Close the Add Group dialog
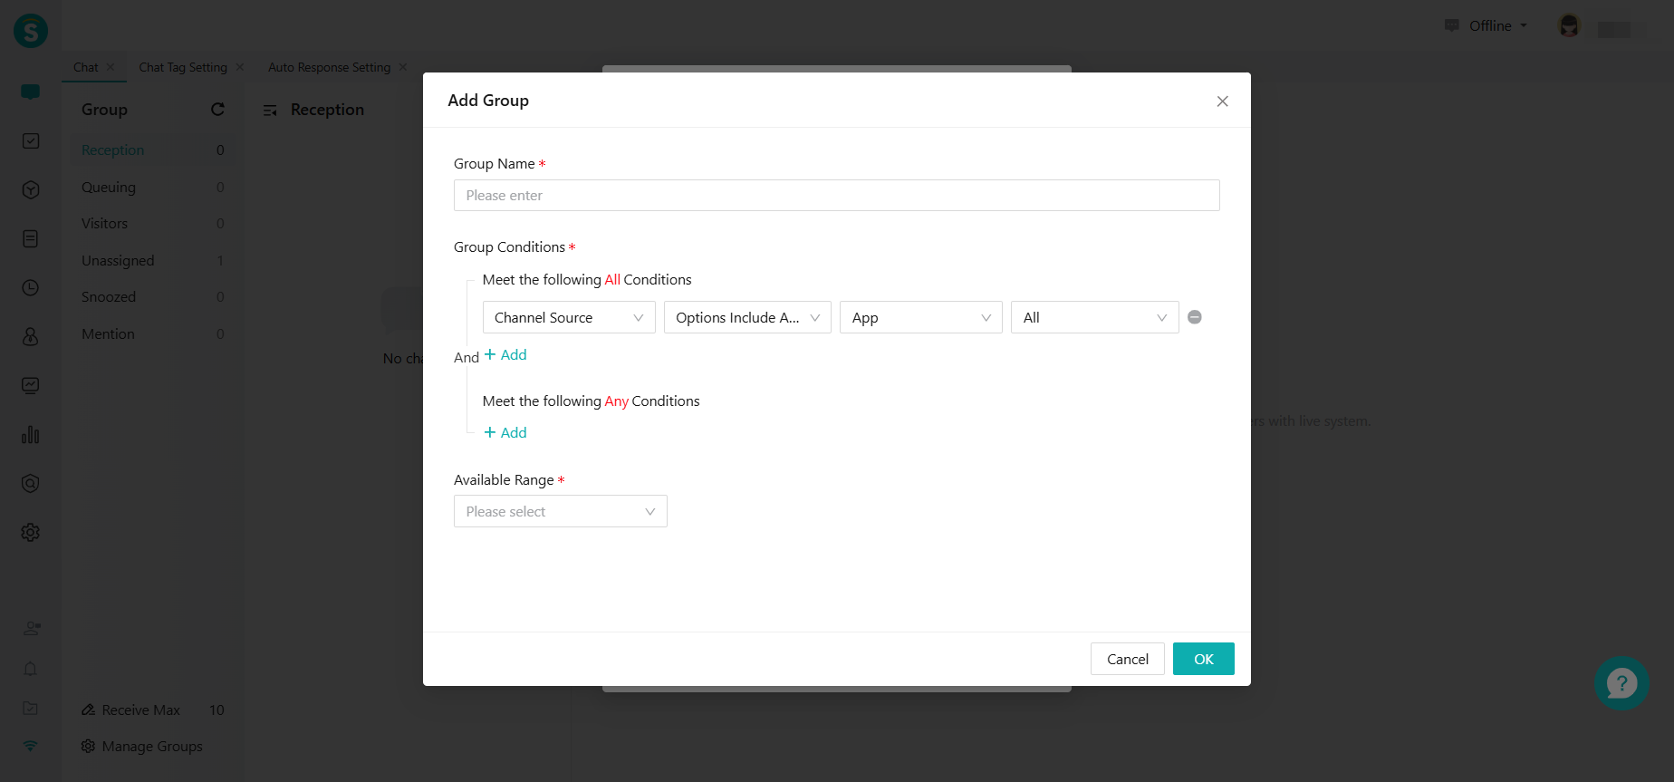This screenshot has width=1674, height=782. coord(1222,101)
